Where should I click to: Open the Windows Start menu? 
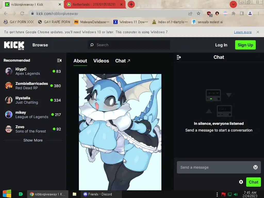[7, 194]
